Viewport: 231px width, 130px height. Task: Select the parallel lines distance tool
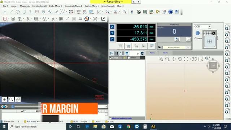click(63, 12)
